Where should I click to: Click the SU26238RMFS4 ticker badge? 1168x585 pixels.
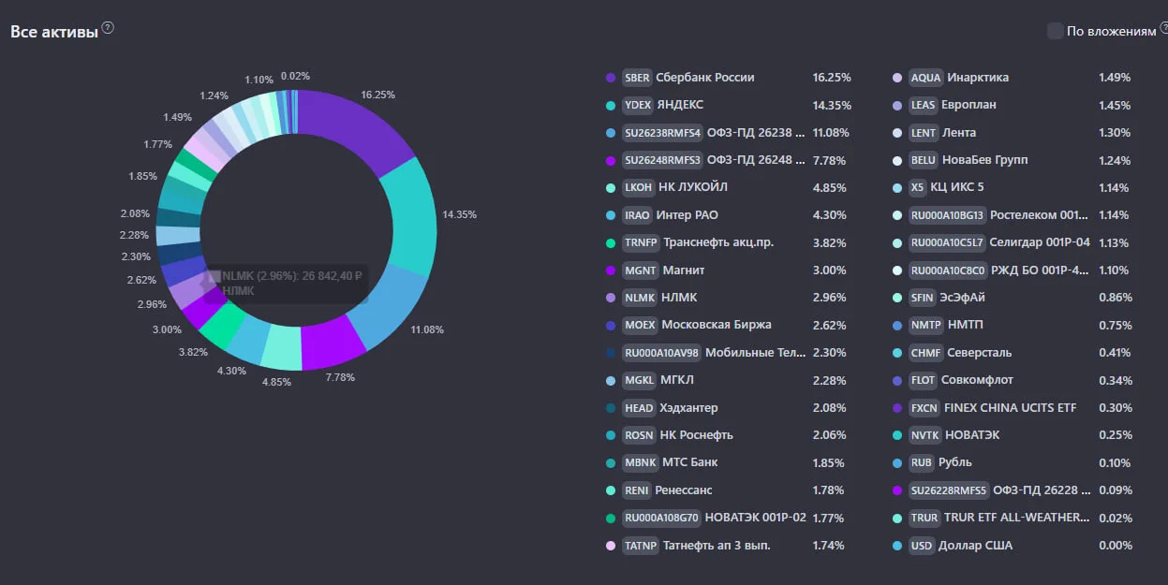click(662, 133)
